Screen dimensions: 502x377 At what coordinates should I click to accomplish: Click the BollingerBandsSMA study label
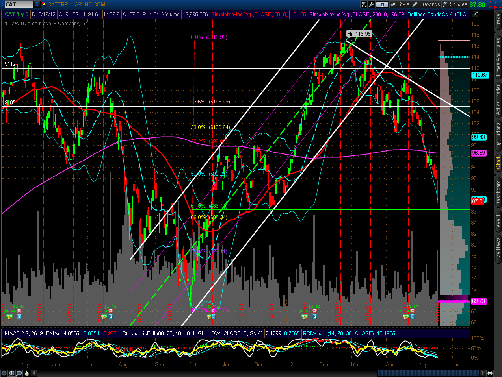438,14
